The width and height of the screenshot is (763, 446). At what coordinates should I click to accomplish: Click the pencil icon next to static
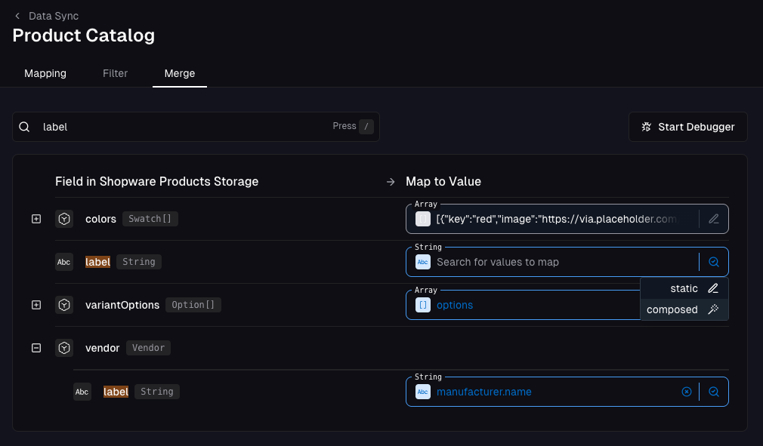pos(713,288)
